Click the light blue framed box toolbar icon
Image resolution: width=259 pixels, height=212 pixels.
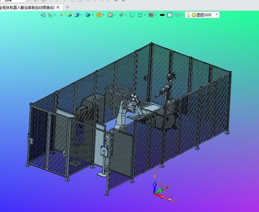coord(170,15)
